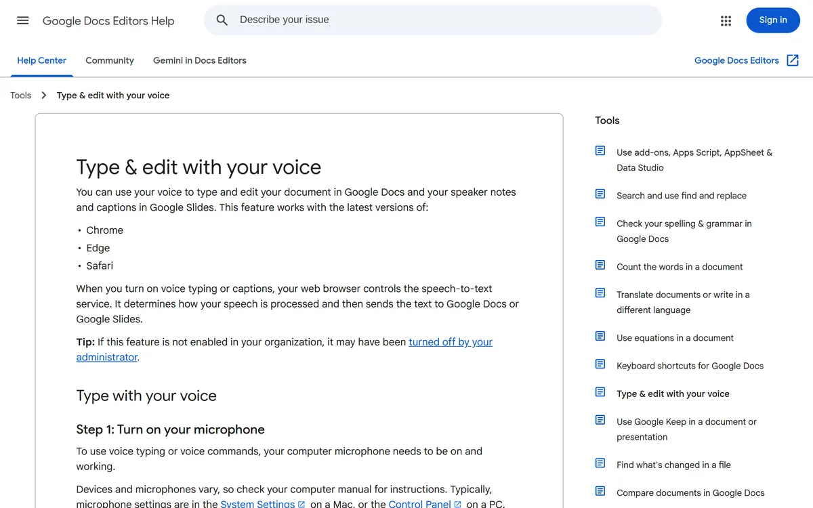Open 'Use add-ons, Apps Script, AppSheet & Data Studio' article
813x508 pixels.
click(x=694, y=160)
